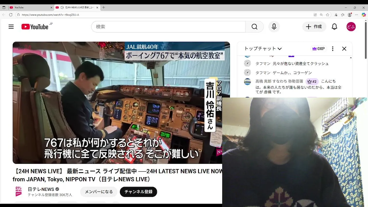Open the browser extension music icon

tap(336, 15)
